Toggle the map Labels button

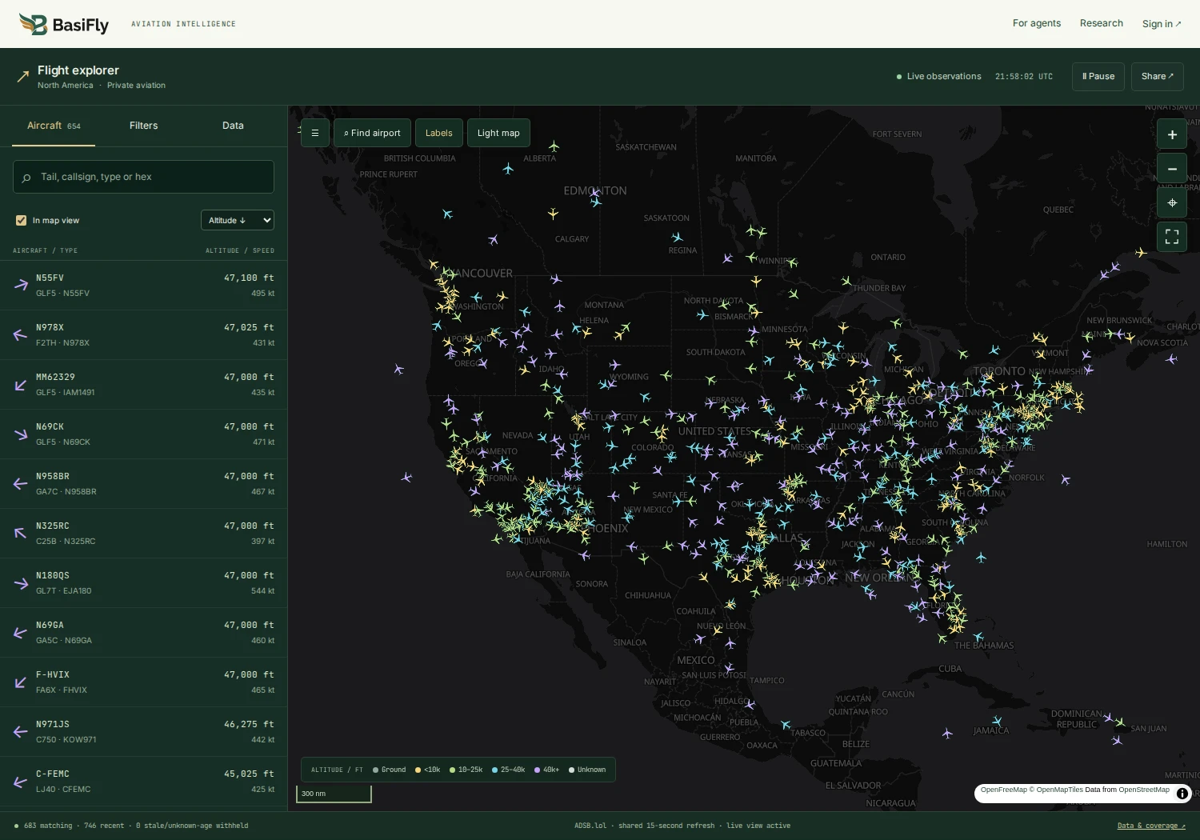[x=438, y=133]
